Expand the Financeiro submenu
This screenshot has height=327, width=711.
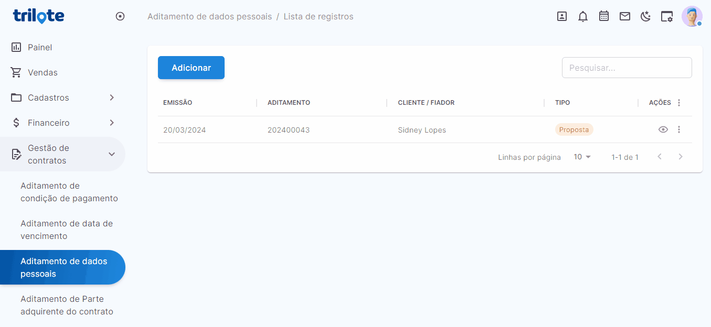click(62, 123)
